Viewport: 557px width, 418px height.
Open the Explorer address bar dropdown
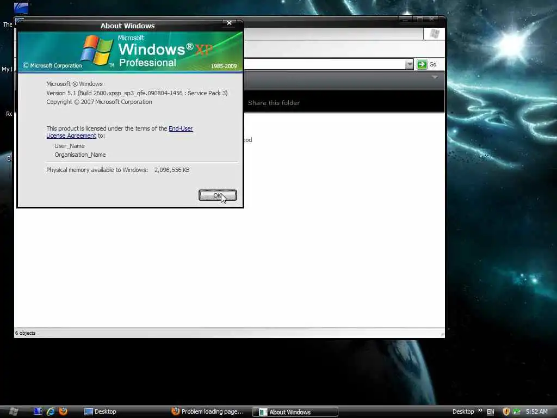(x=410, y=64)
